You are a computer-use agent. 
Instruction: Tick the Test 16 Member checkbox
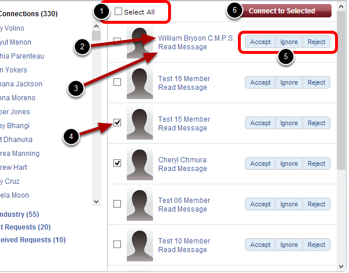pyautogui.click(x=117, y=82)
